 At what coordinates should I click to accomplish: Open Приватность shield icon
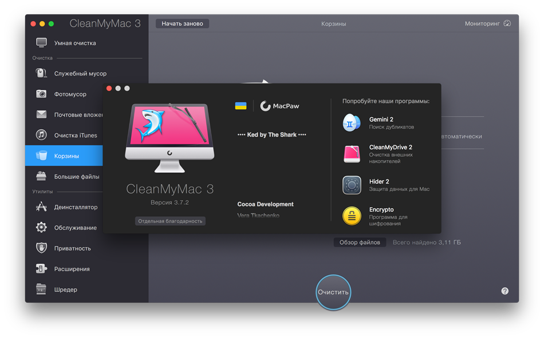(x=41, y=248)
